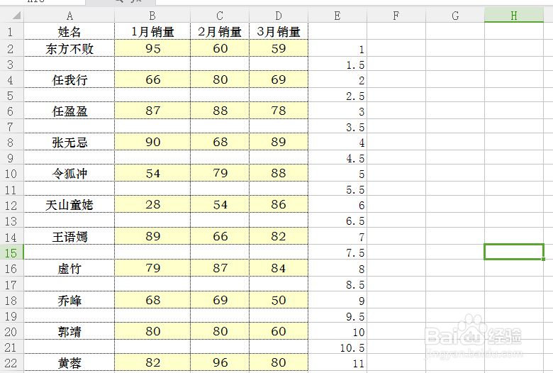
Task: Click 任我行's 2月销量 value 80
Action: pos(220,79)
